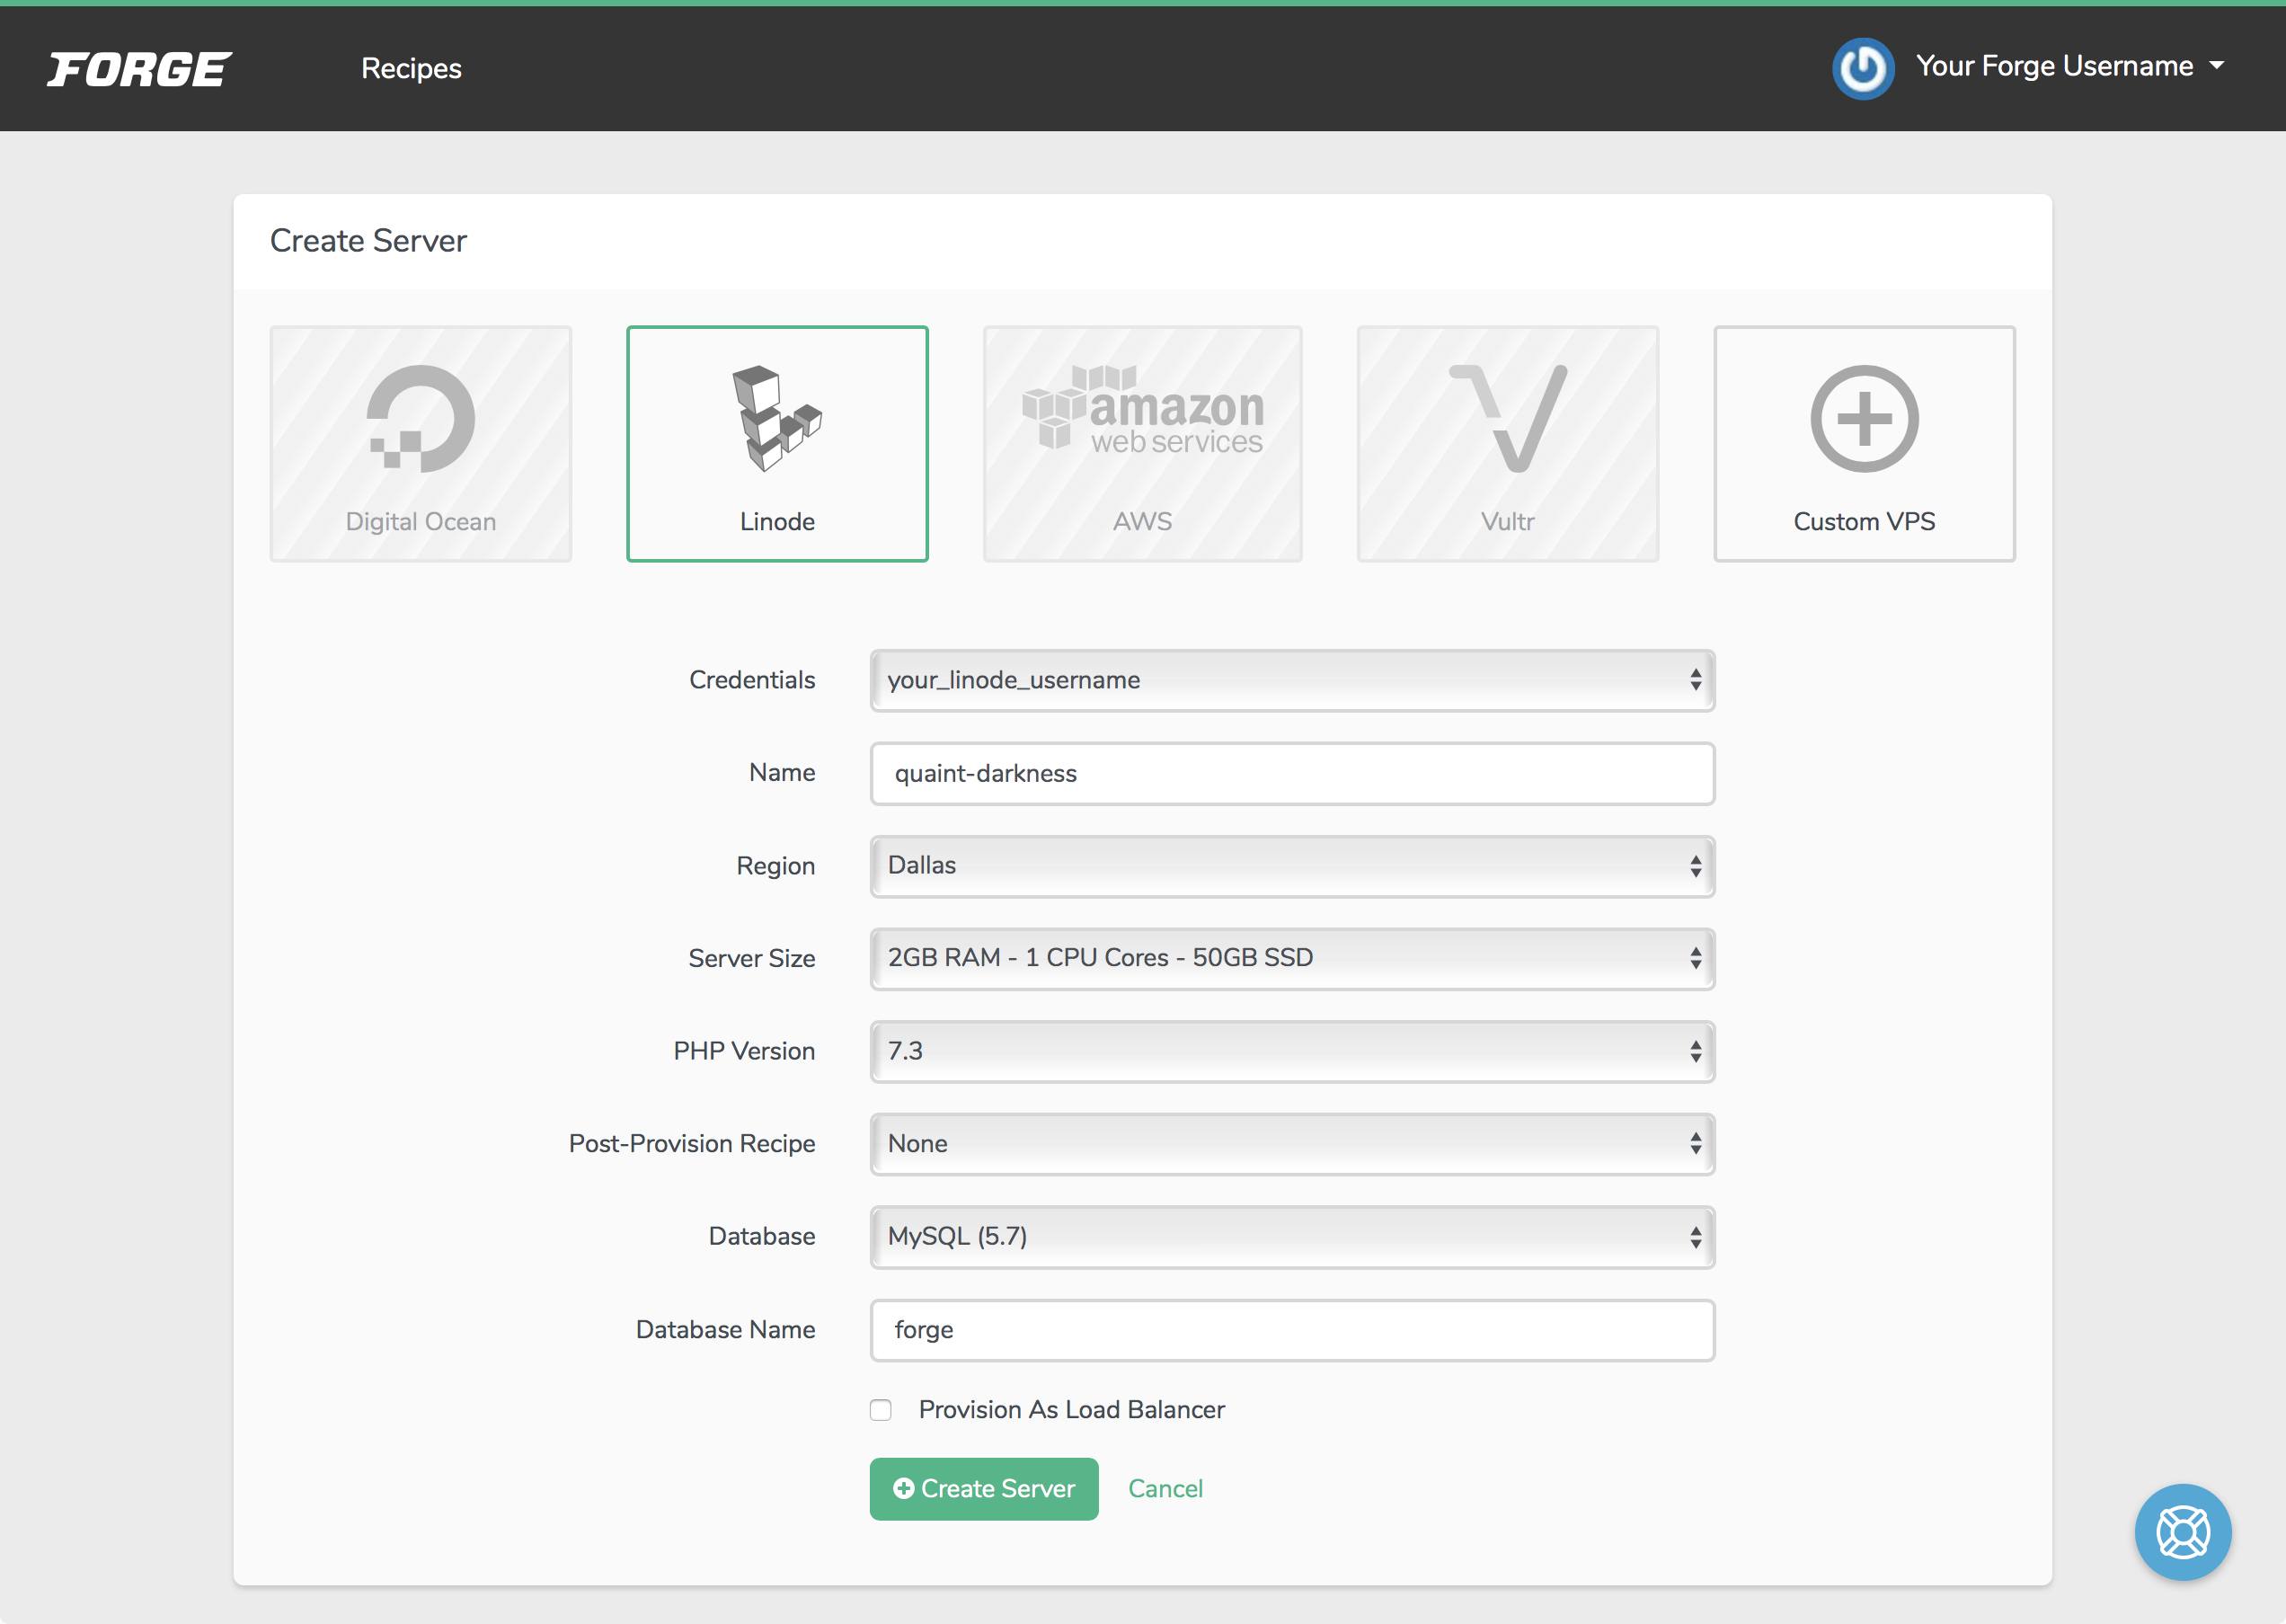Click the Forge logo
Screen dimensions: 2286x1624
click(x=140, y=68)
